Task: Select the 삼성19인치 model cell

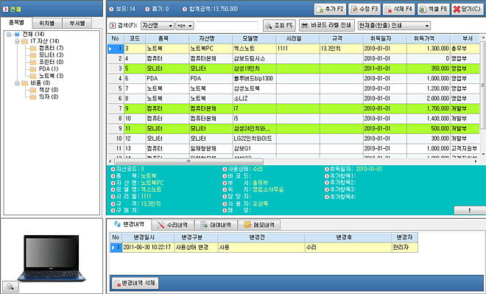Action: (x=254, y=69)
